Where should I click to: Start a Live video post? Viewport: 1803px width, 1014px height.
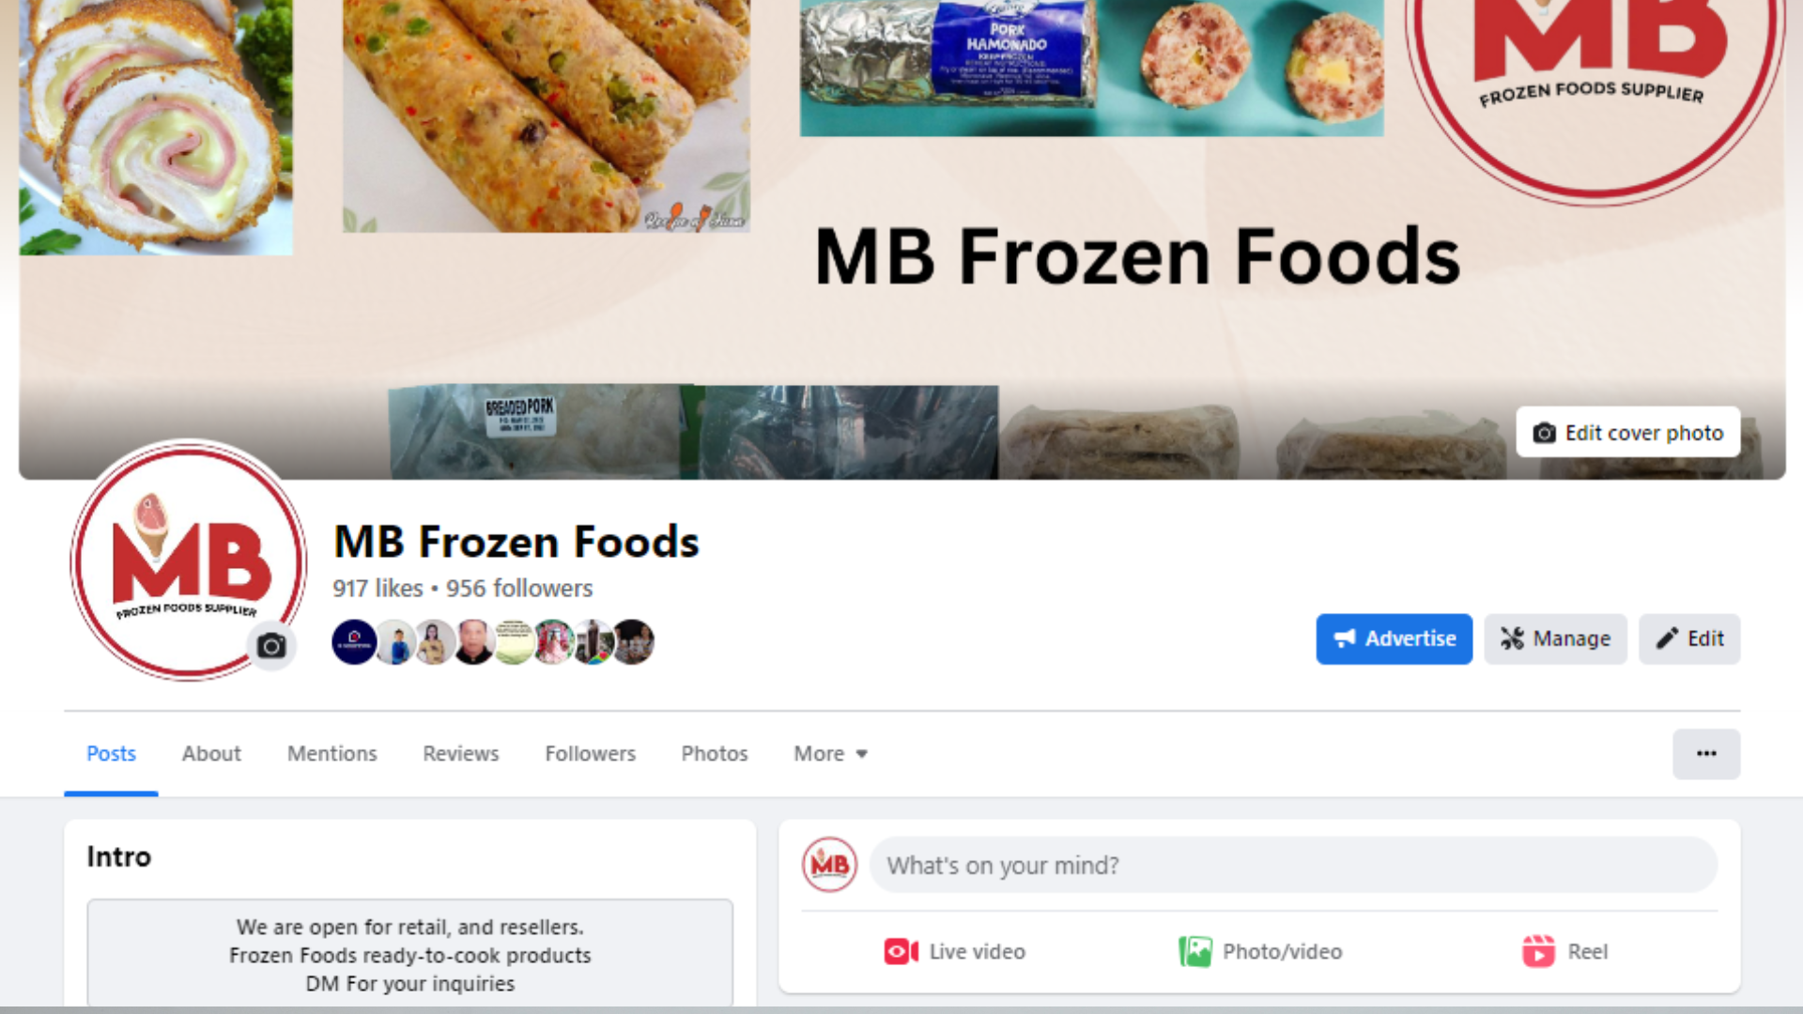coord(954,952)
